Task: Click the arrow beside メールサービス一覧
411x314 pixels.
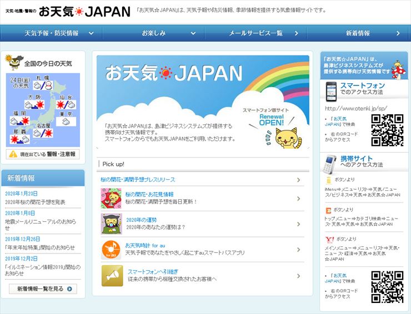Action: pos(296,33)
